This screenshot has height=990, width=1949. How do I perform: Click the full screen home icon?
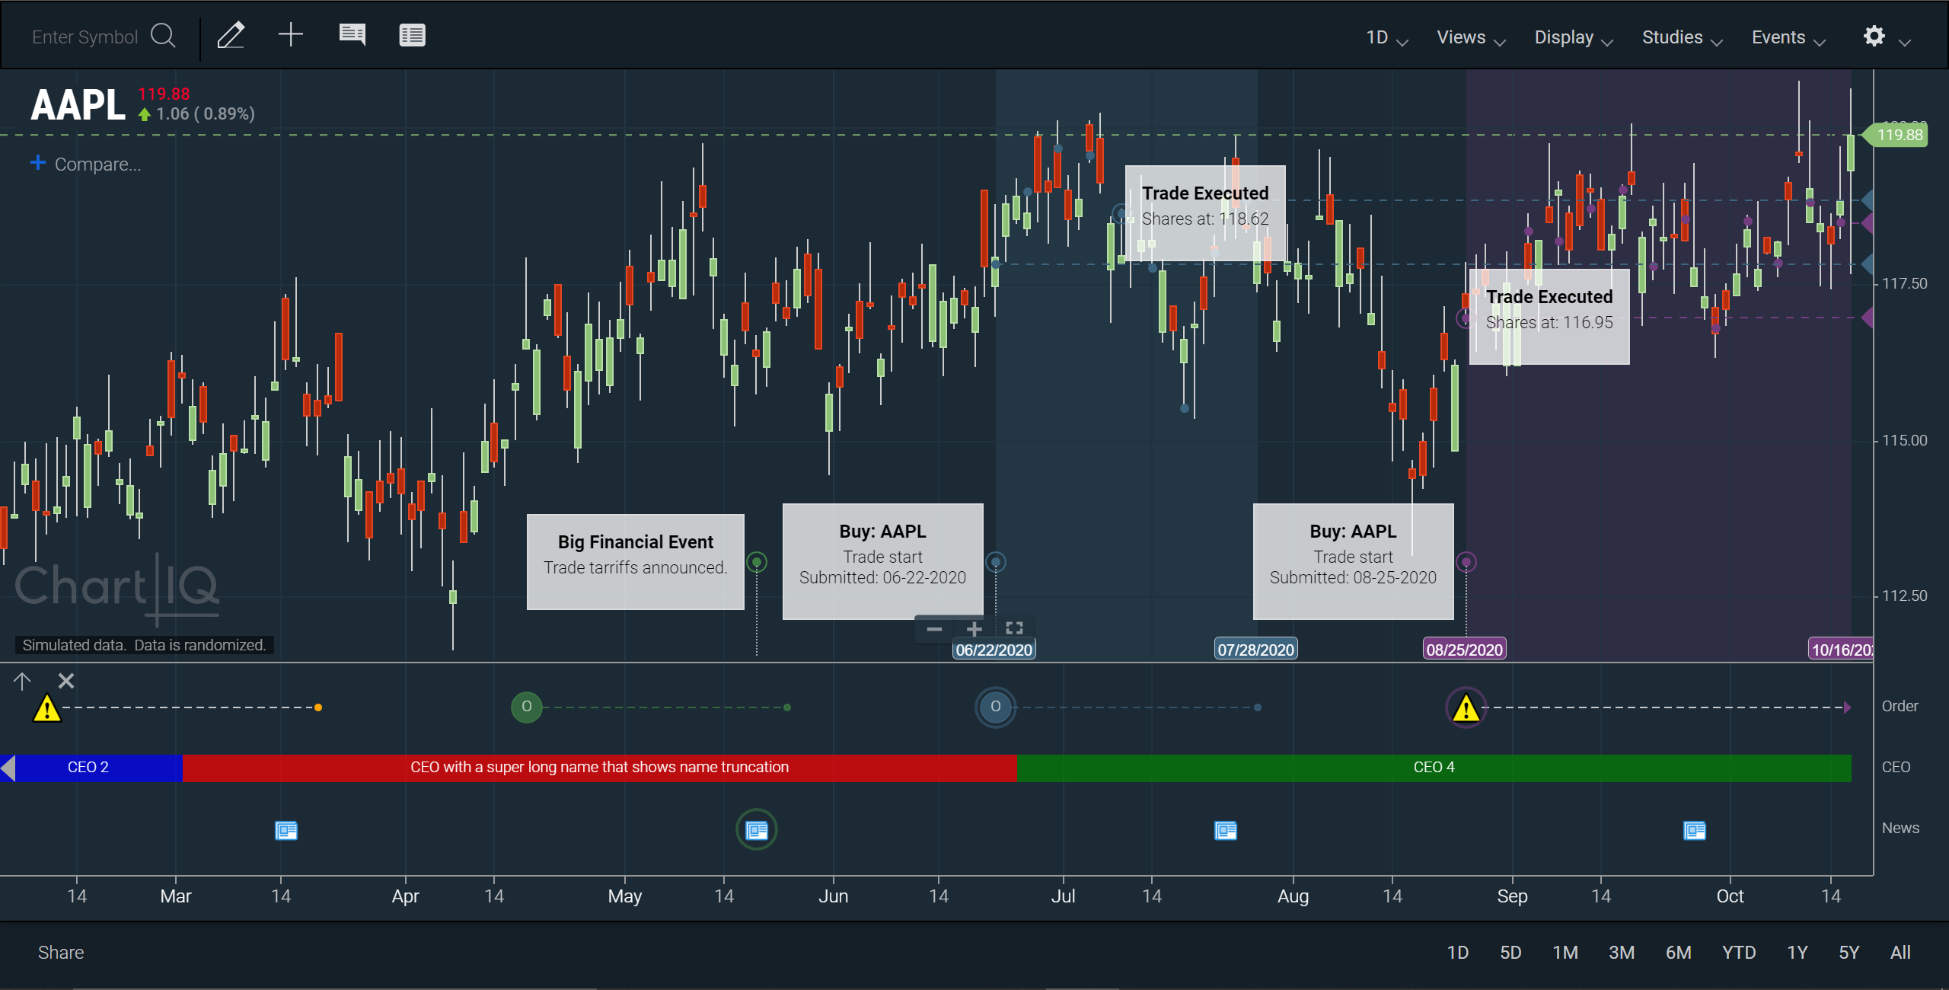click(1014, 628)
